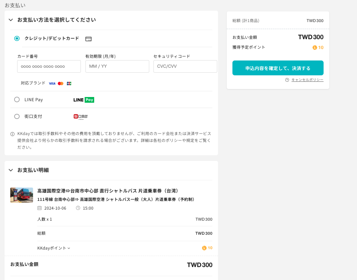Click the question mark icon near キャンセルポリシー

click(287, 80)
